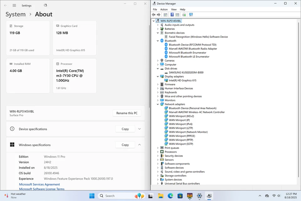Copy the Device specifications details
The width and height of the screenshot is (301, 201).
click(125, 129)
